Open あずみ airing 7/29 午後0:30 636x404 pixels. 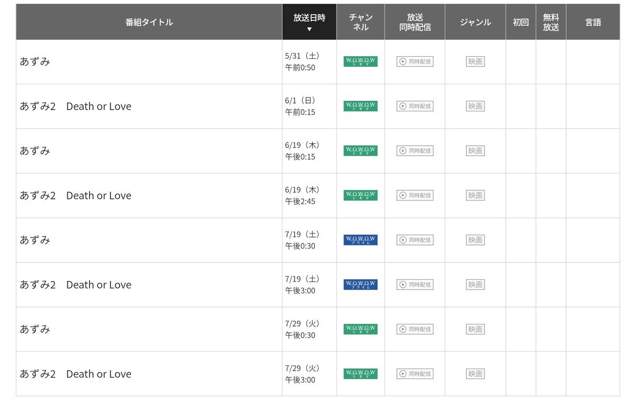pos(35,329)
